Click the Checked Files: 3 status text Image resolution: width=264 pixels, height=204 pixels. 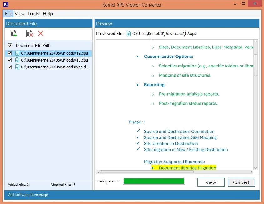point(63,184)
